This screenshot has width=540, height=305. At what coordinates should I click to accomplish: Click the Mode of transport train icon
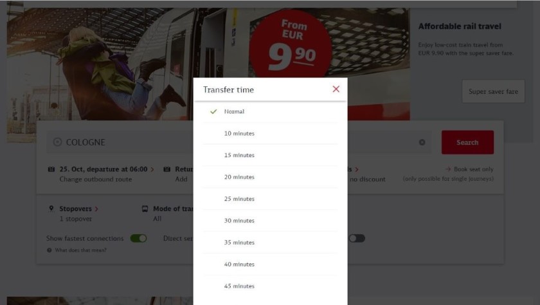(145, 209)
